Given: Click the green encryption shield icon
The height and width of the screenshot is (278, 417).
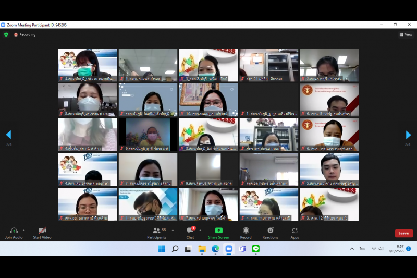Looking at the screenshot, I should pyautogui.click(x=6, y=34).
